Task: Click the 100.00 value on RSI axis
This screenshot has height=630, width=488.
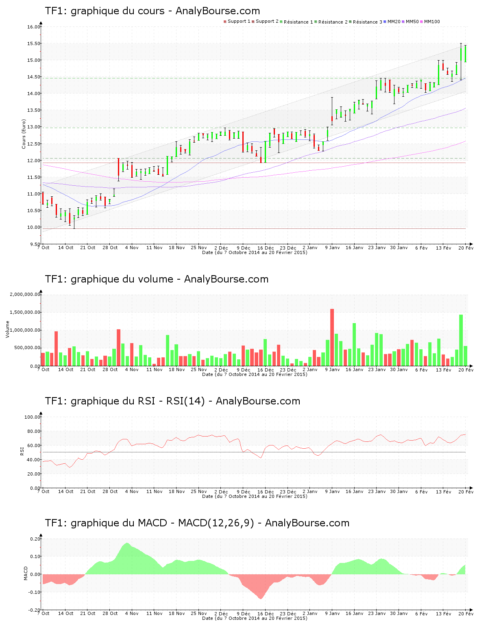Action: coord(33,417)
